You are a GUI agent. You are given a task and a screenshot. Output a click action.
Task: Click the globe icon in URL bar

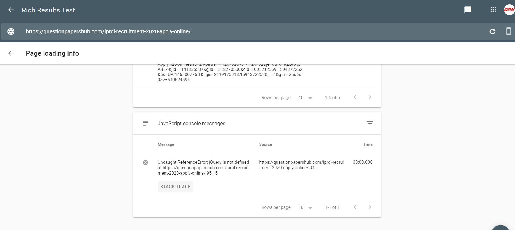(11, 31)
